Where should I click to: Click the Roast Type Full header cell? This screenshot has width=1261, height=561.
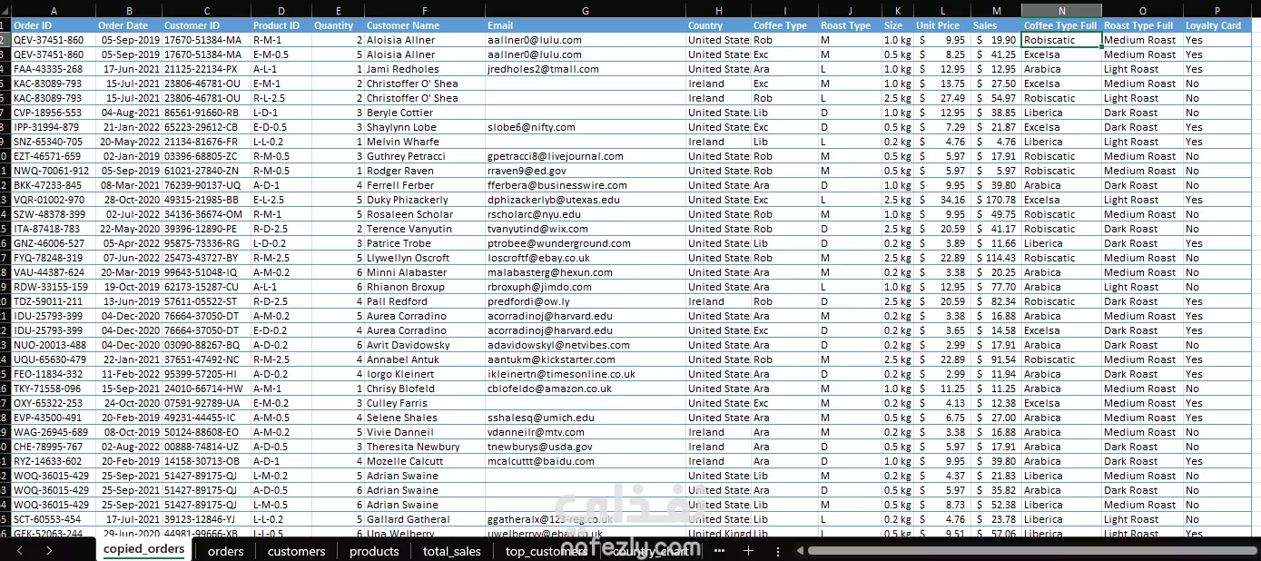[1142, 25]
